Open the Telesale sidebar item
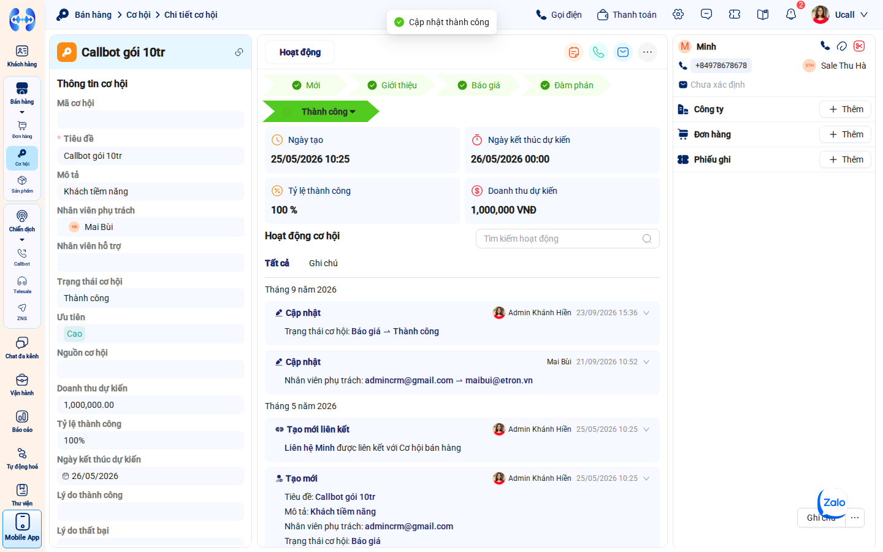 [x=22, y=285]
